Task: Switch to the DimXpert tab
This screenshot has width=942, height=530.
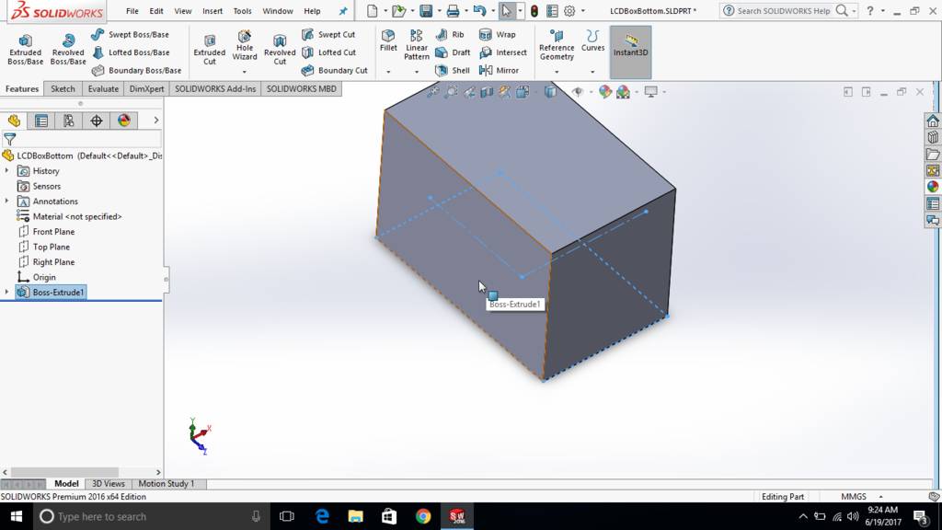Action: coord(146,88)
